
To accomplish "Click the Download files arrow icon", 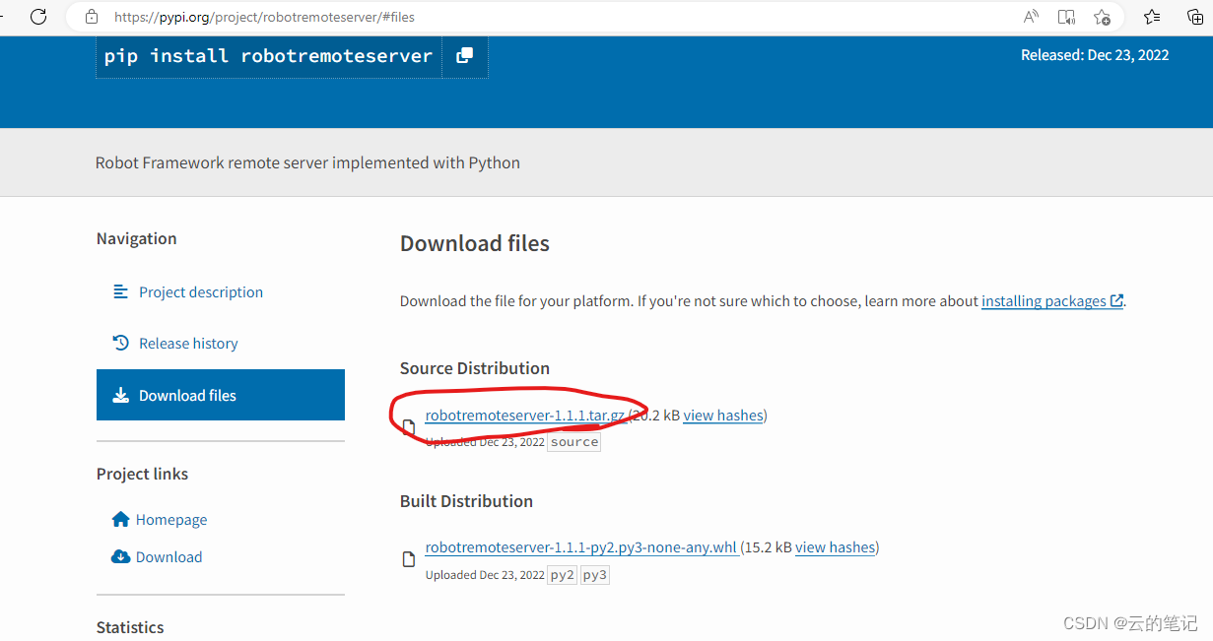I will tap(121, 395).
